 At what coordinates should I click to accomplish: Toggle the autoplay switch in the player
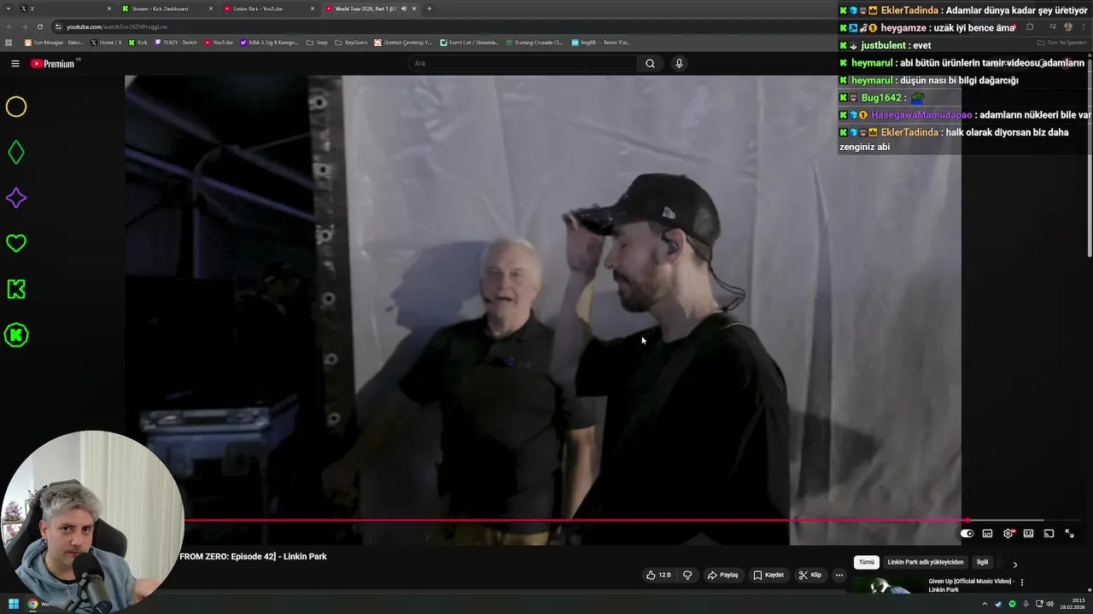pyautogui.click(x=967, y=534)
